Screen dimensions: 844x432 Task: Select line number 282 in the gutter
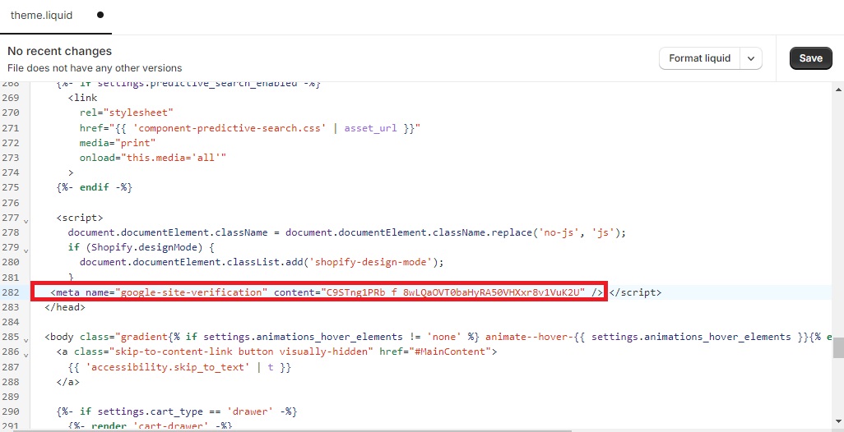11,292
